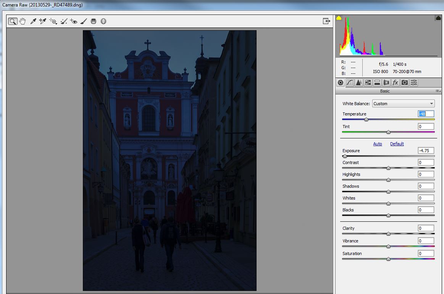Click the Vibrance value field
This screenshot has height=294, width=444.
tap(426, 241)
